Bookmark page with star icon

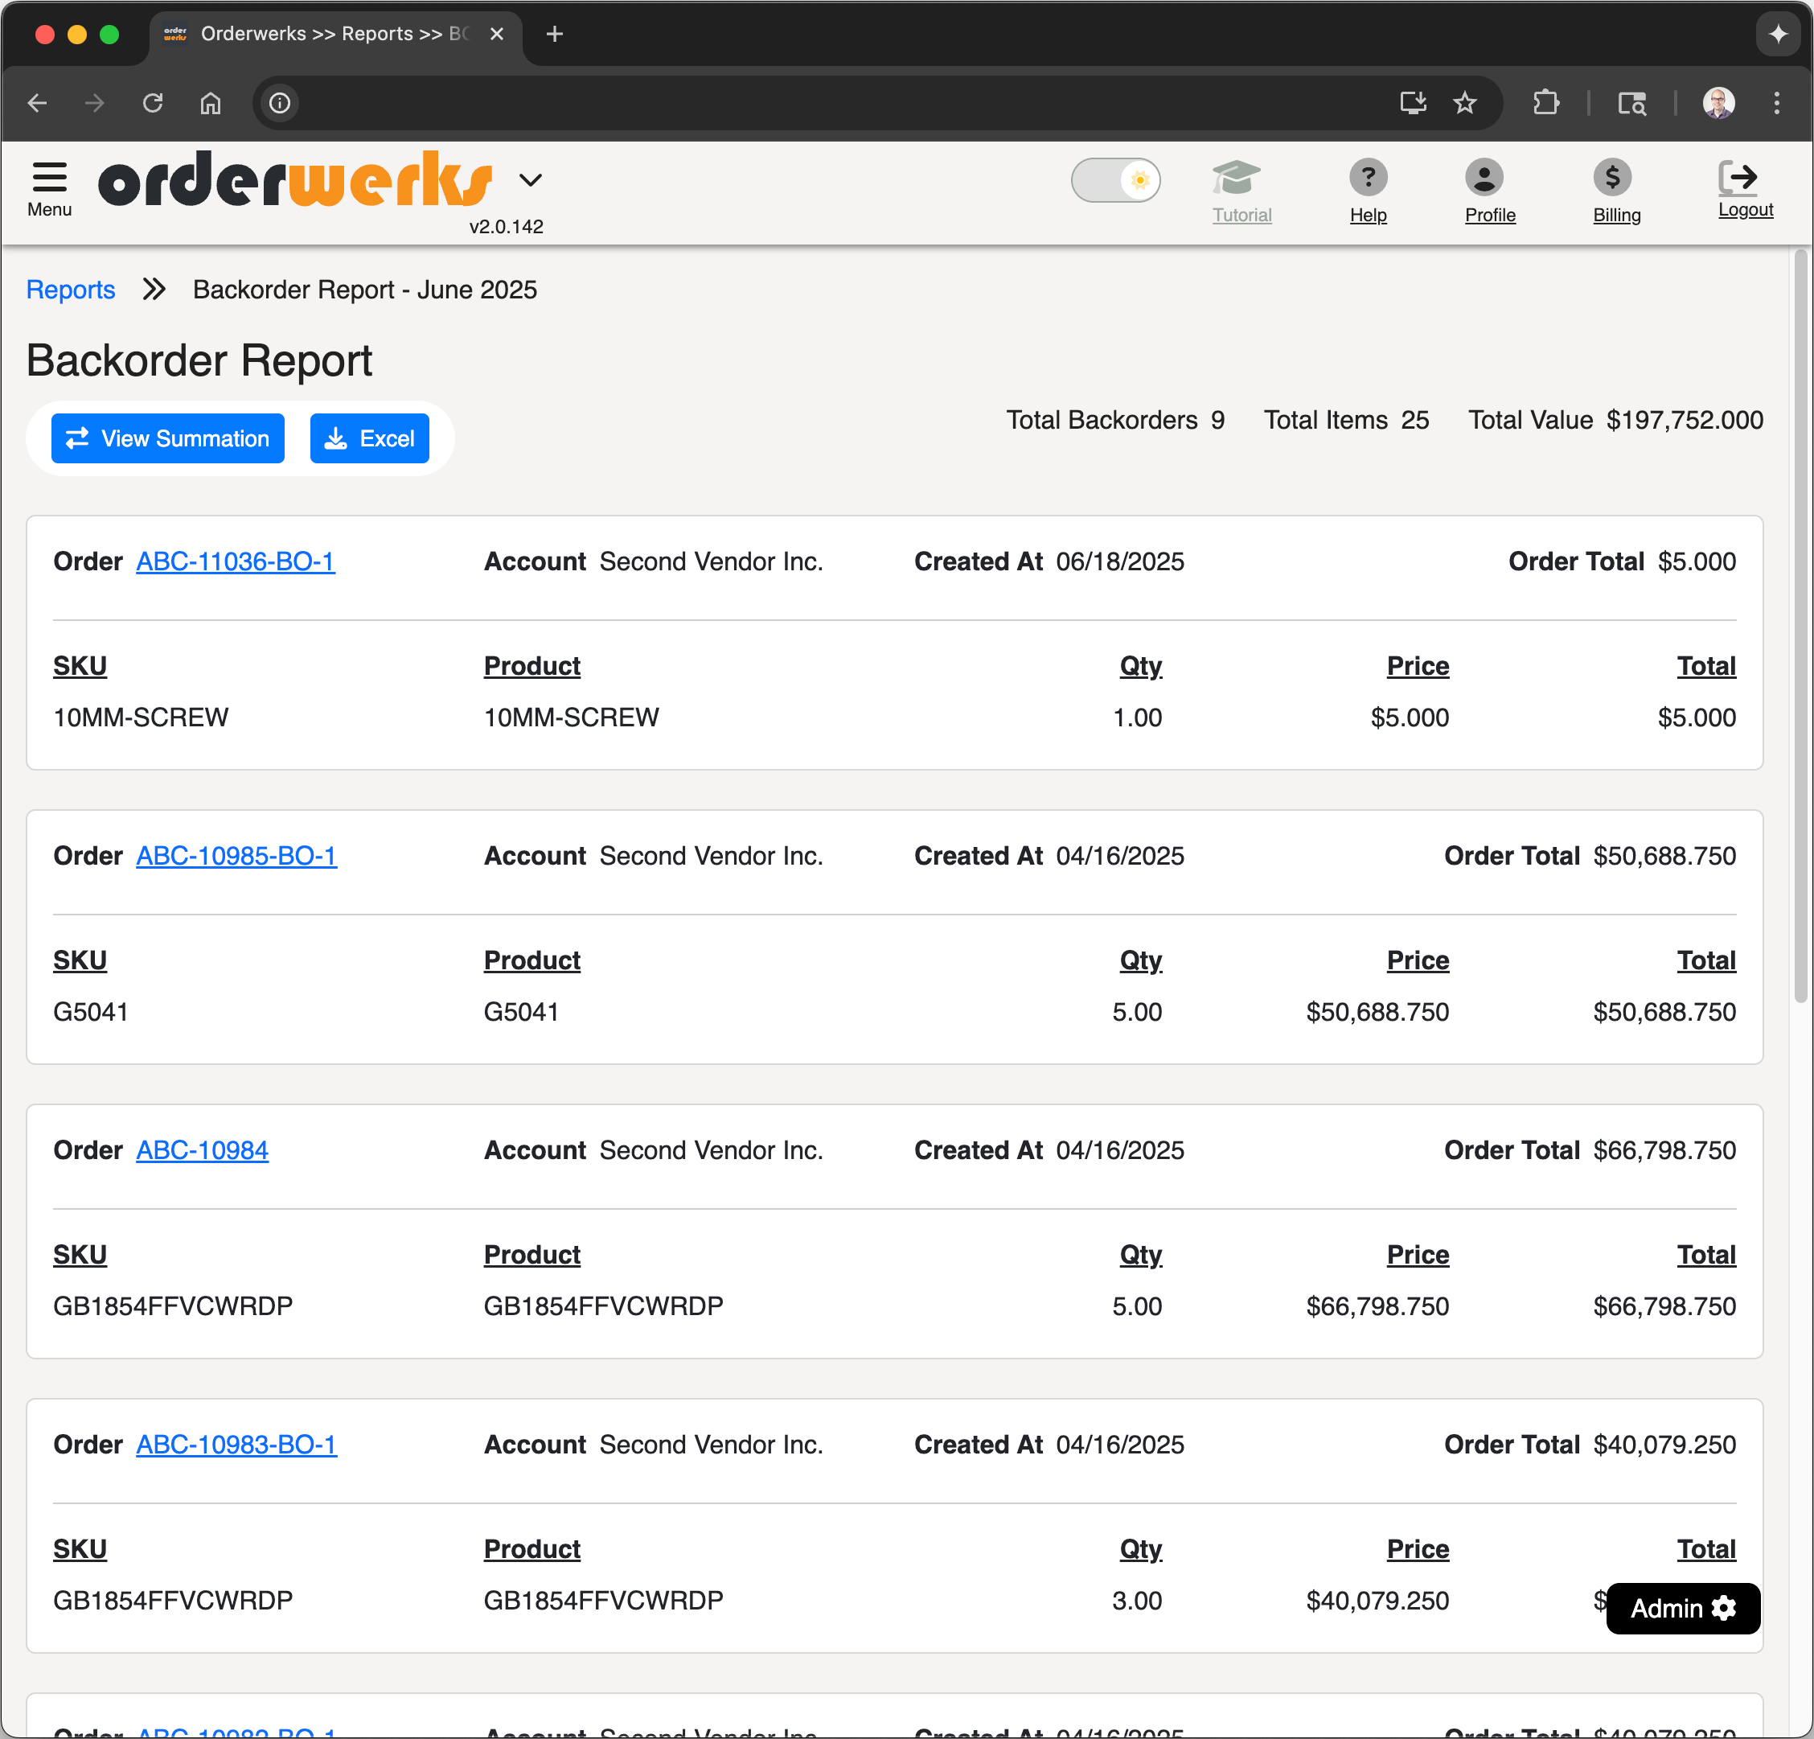(1464, 103)
